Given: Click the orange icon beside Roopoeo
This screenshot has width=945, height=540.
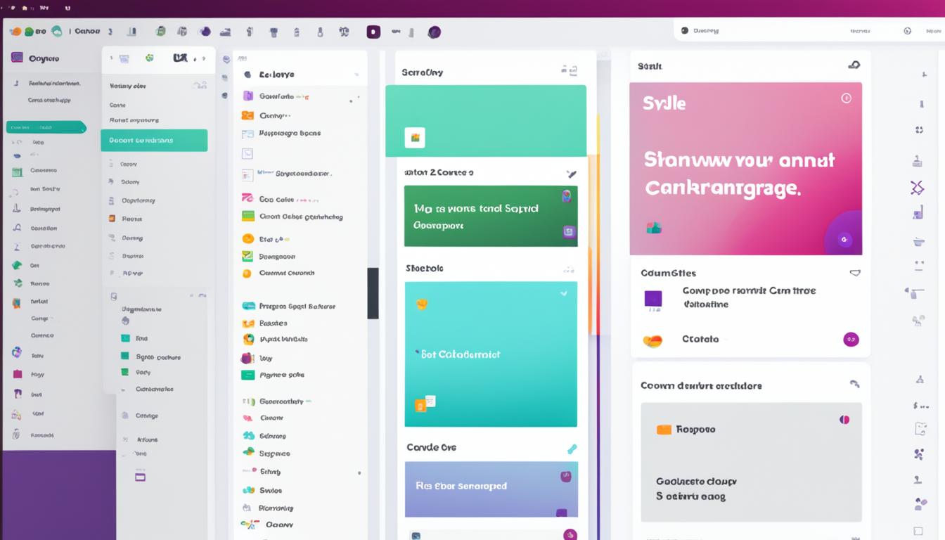Looking at the screenshot, I should pos(664,429).
